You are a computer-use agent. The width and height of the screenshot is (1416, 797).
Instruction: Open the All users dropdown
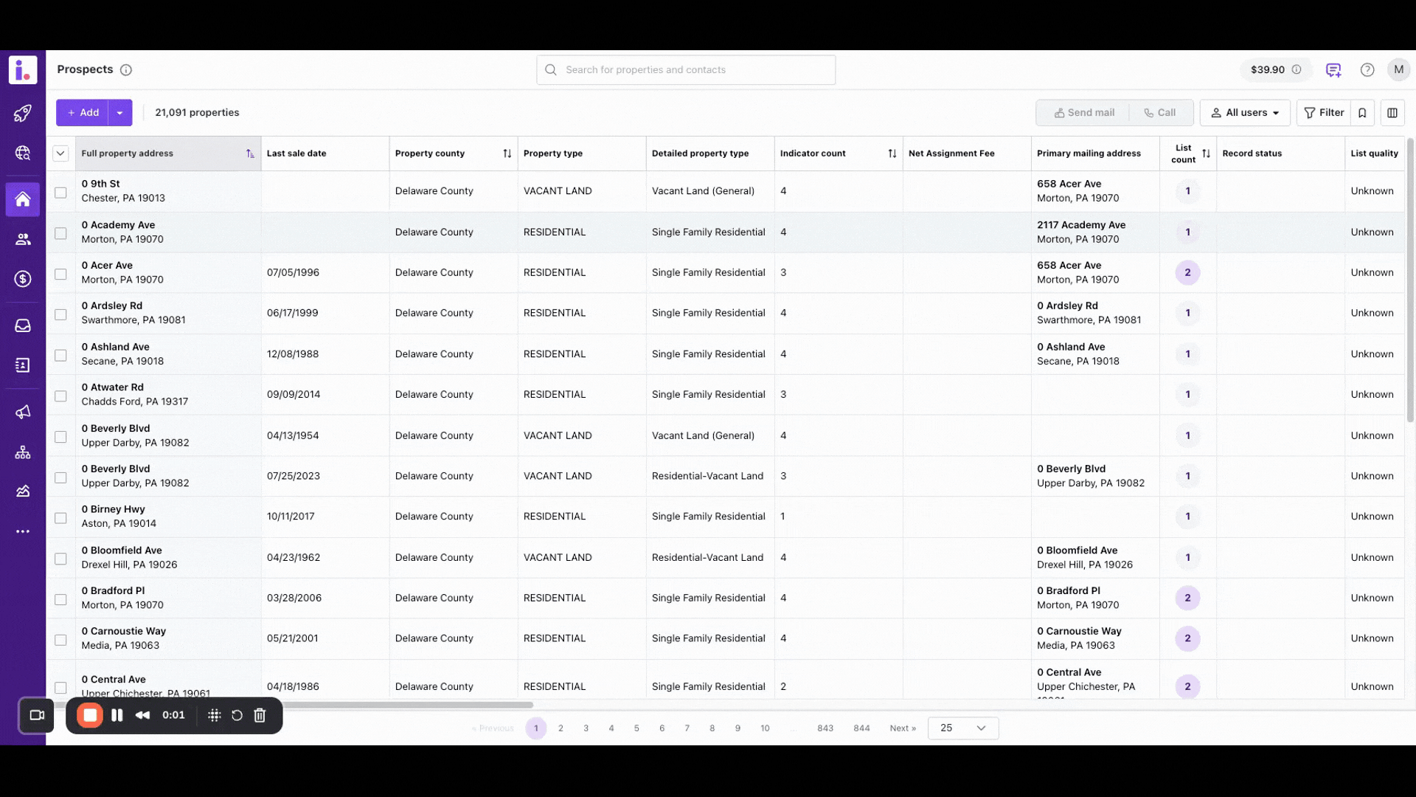pos(1245,113)
